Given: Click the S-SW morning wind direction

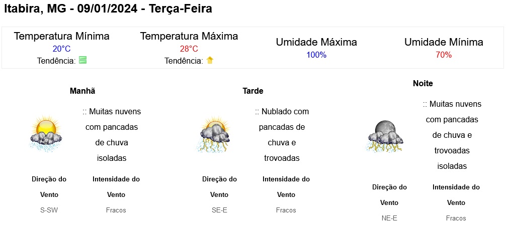Looking at the screenshot, I should click(x=49, y=210).
